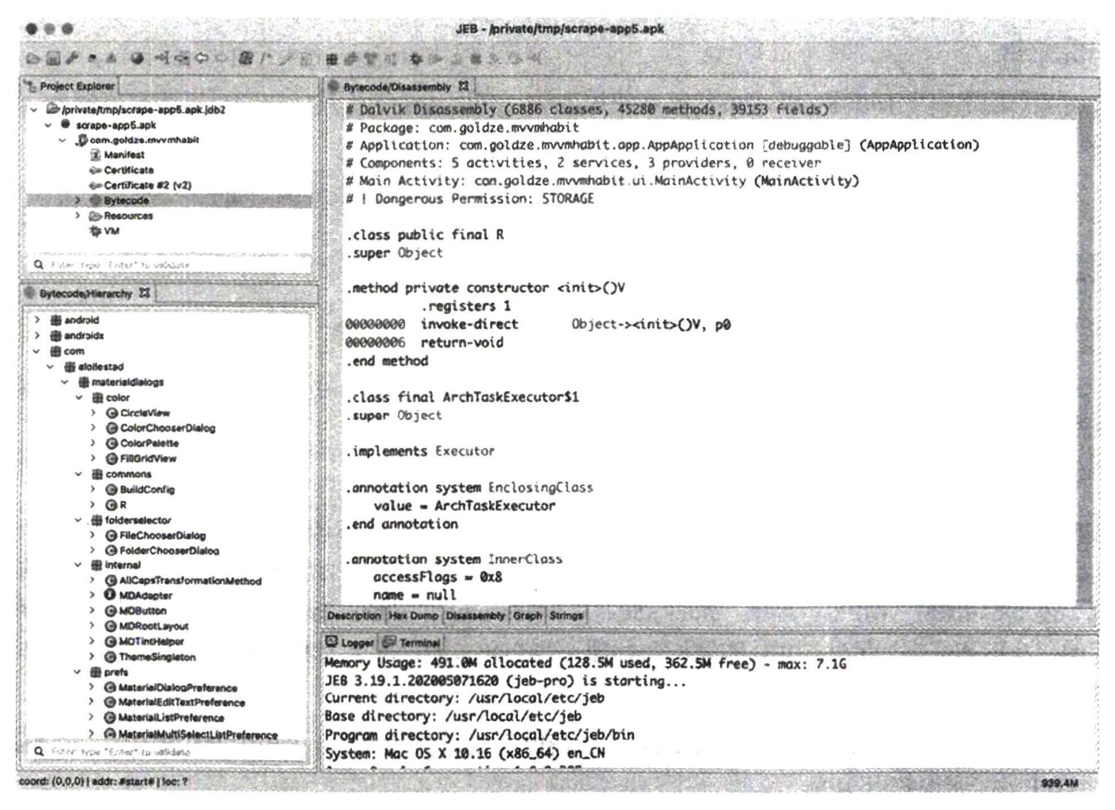The width and height of the screenshot is (1115, 810).
Task: Switch to the Hex Dump tab
Action: [x=413, y=615]
